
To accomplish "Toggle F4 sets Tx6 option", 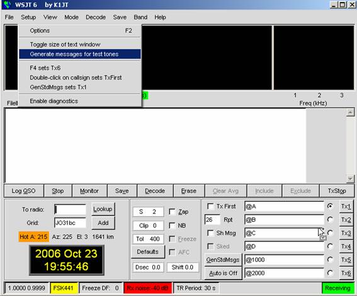I will [80, 68].
